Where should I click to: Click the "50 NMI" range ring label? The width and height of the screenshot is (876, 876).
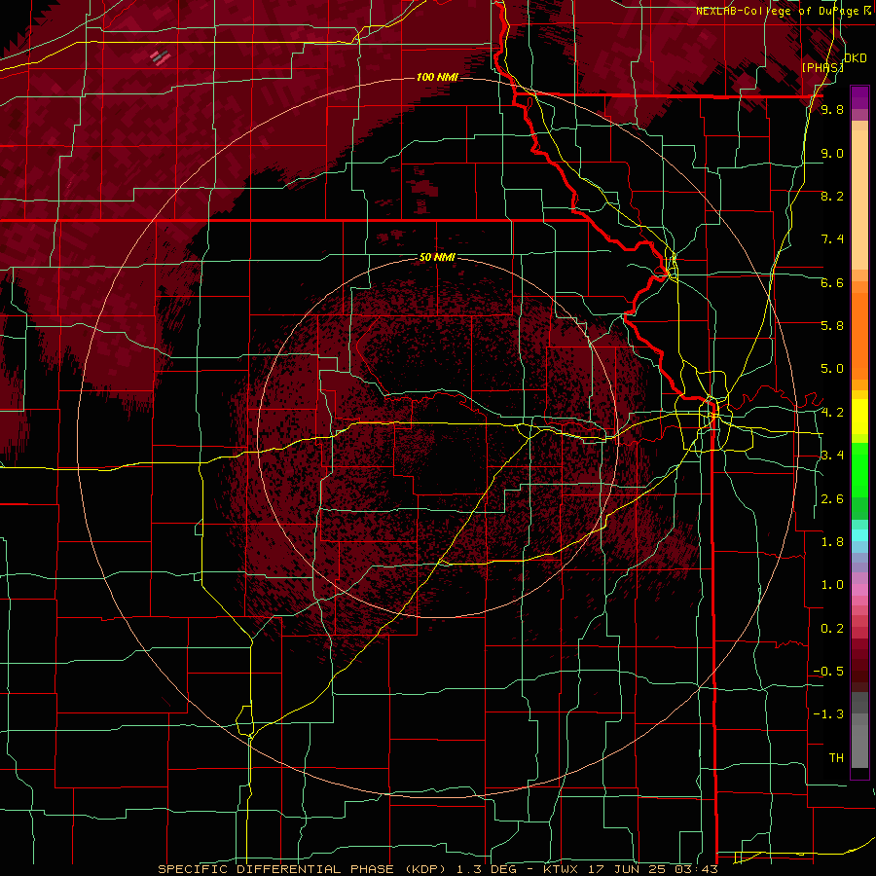click(437, 257)
